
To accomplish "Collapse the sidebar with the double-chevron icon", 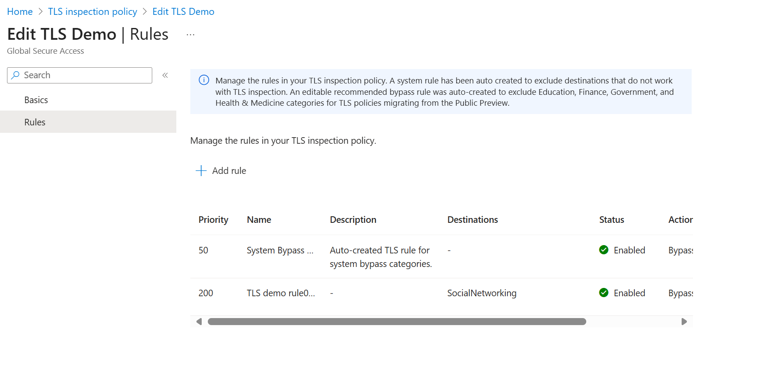I will coord(165,75).
